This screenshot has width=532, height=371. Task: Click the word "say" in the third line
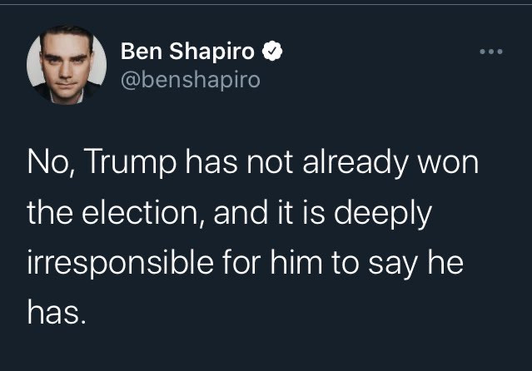tap(393, 266)
